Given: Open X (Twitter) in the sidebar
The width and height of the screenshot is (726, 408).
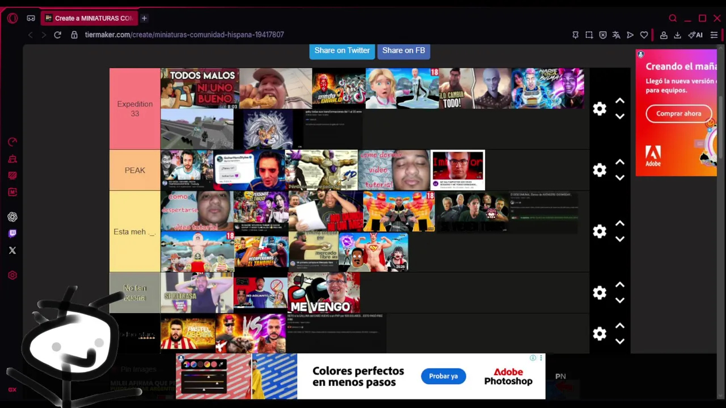Looking at the screenshot, I should [12, 250].
